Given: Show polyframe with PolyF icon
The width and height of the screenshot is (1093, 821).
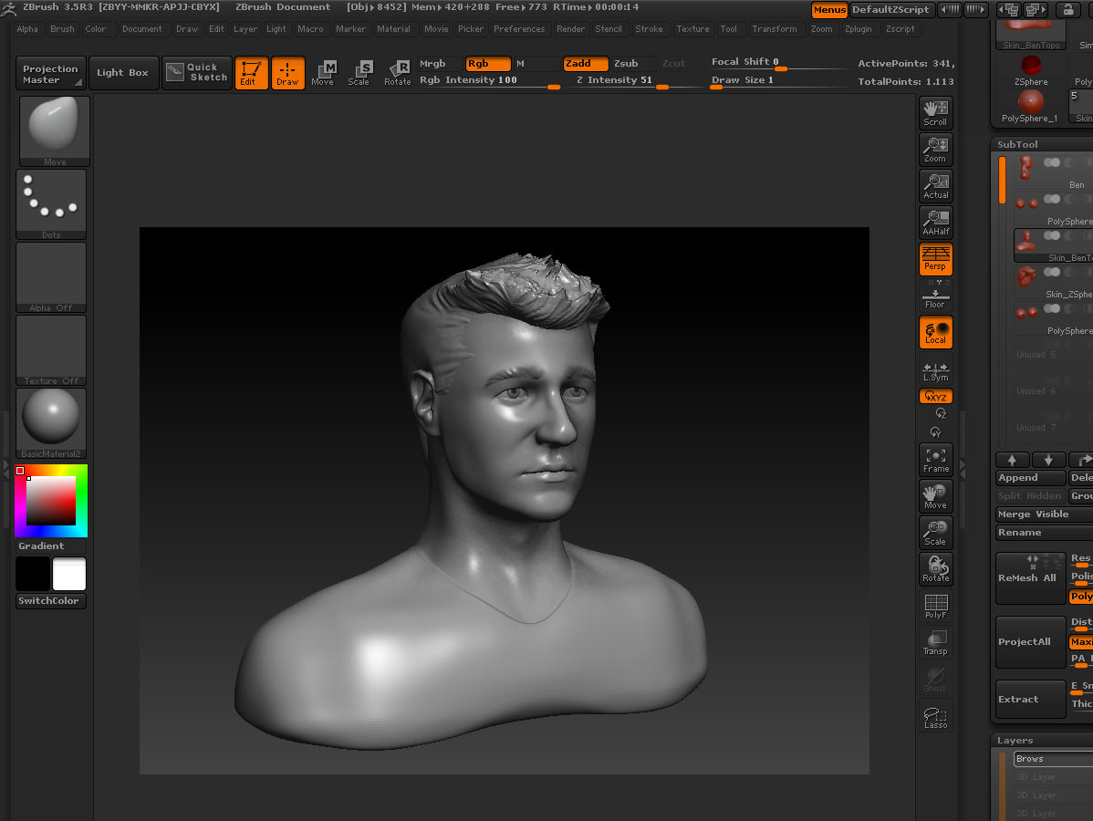Looking at the screenshot, I should click(935, 606).
